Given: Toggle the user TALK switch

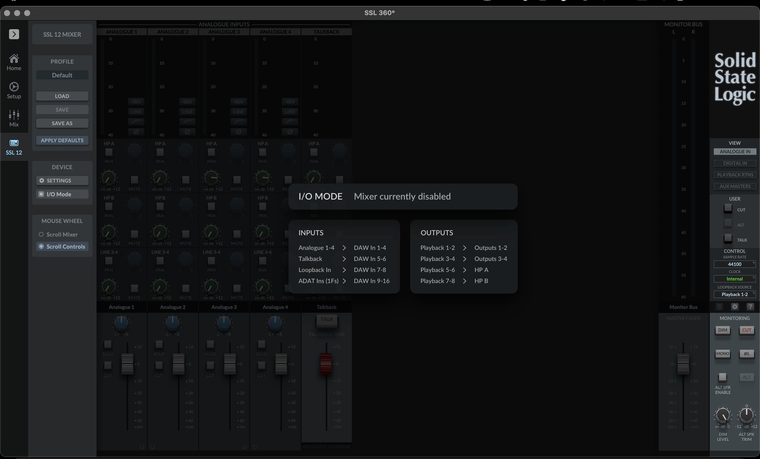Looking at the screenshot, I should 728,239.
